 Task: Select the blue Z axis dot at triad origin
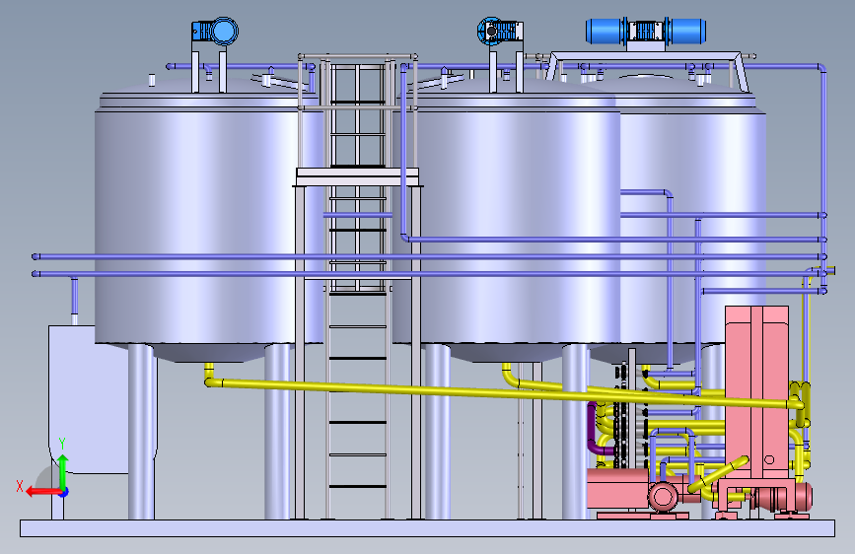pos(64,493)
